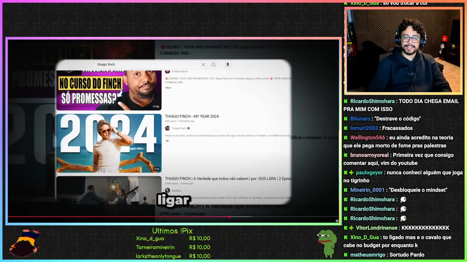This screenshot has width=467, height=262.
Task: Click the Xino_d_gua R$ 10,00 Pix entry
Action: pos(173,239)
